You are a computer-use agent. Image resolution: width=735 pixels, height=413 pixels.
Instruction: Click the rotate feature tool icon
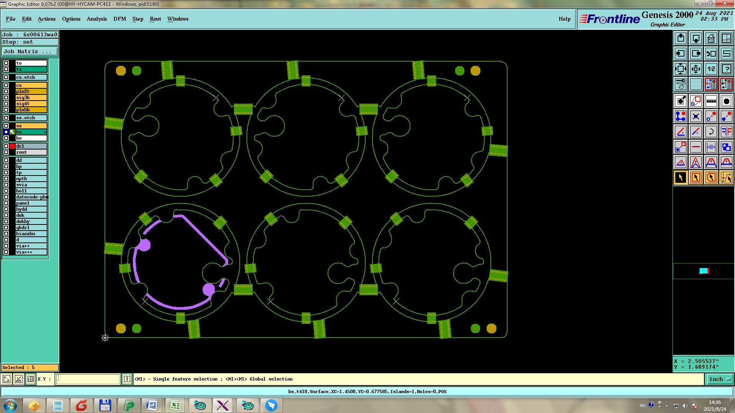(711, 132)
